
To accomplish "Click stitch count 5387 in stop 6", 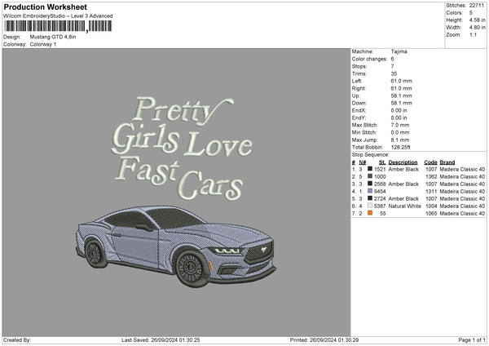I will pyautogui.click(x=380, y=206).
